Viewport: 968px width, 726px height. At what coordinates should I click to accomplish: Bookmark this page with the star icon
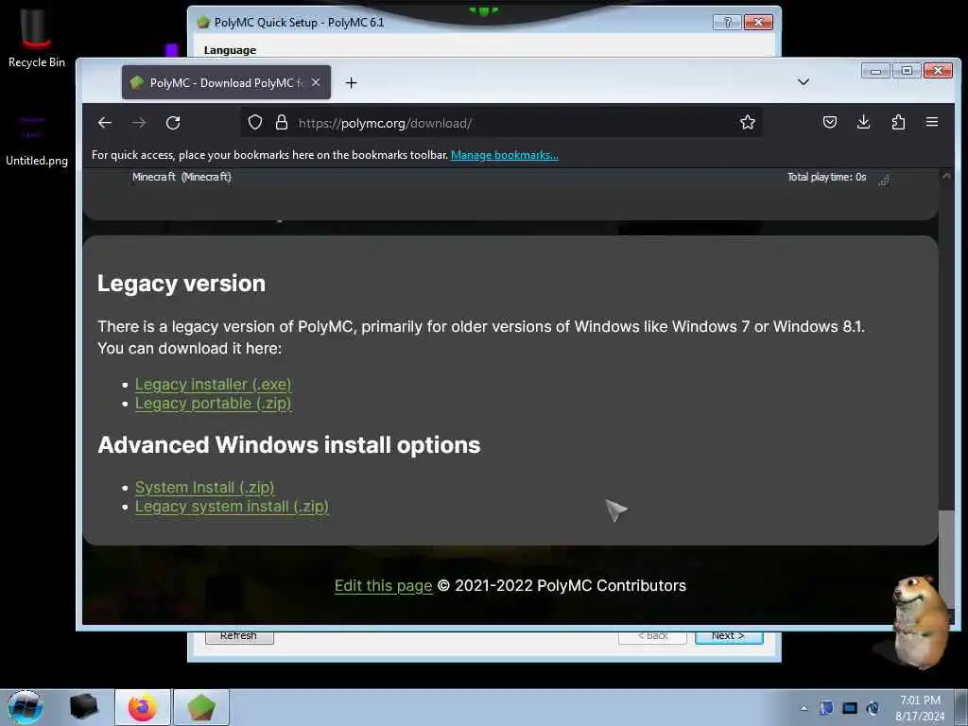click(748, 122)
